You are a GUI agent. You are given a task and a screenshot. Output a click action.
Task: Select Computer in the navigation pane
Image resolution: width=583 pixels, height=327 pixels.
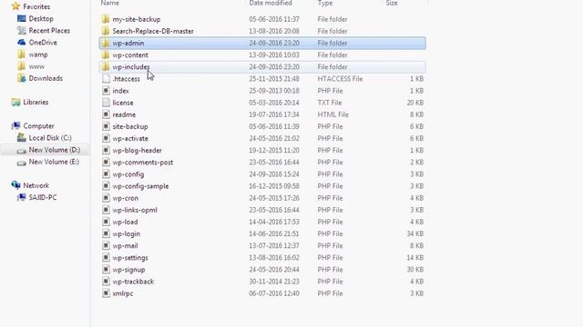[x=38, y=125]
